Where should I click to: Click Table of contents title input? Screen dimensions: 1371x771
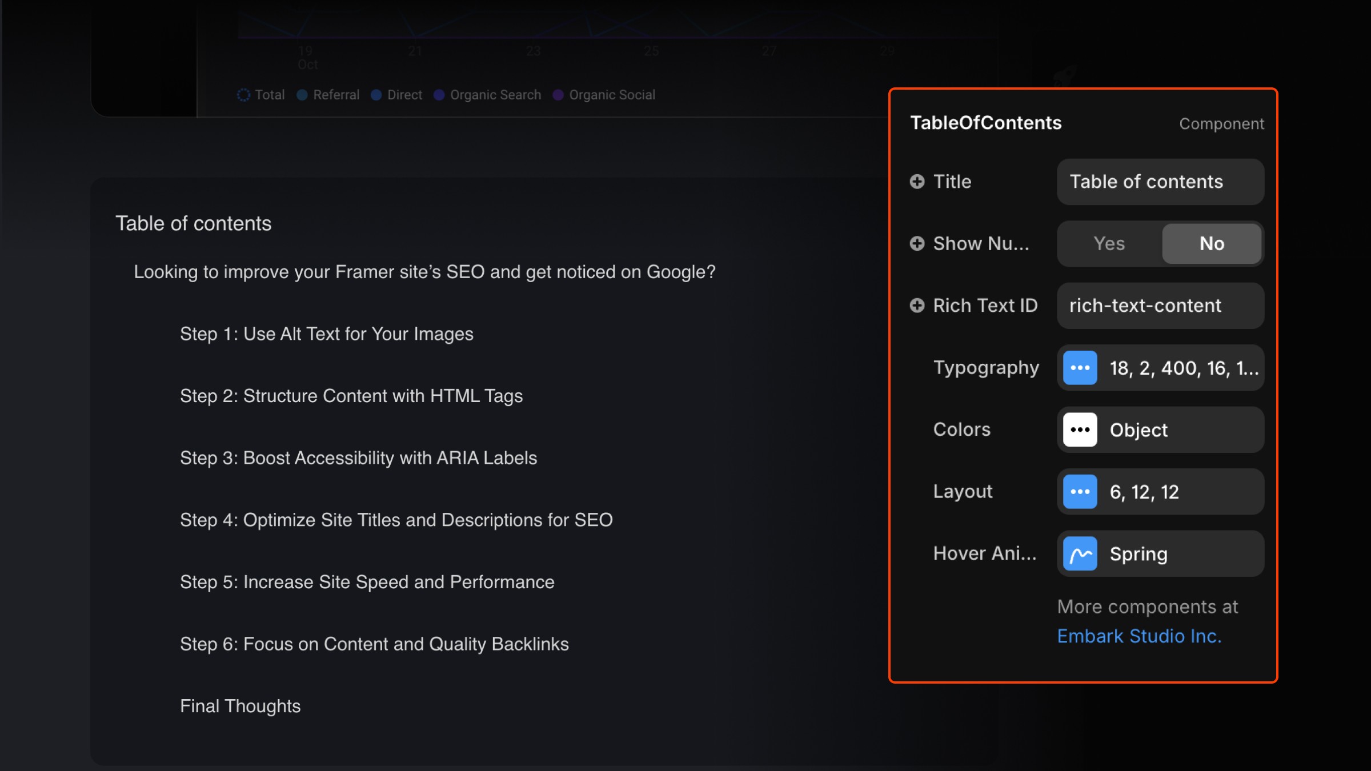1160,182
